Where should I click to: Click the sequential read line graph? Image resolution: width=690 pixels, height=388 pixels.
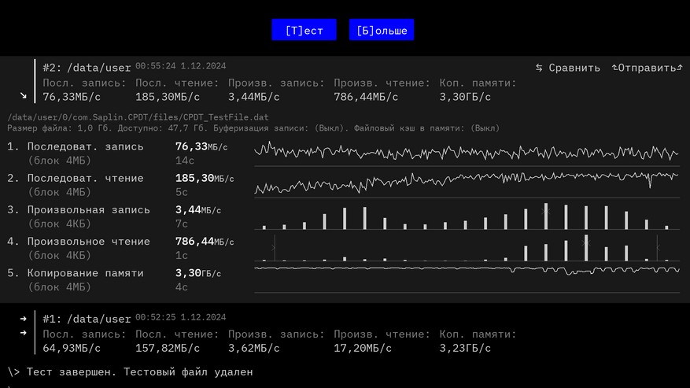click(466, 183)
